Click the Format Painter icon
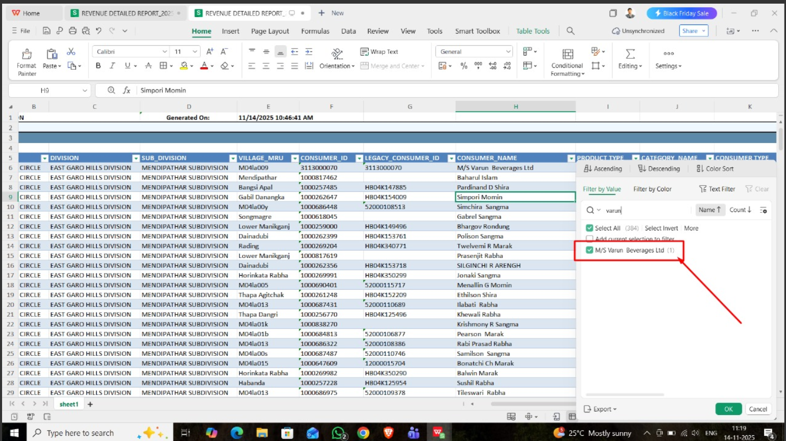The height and width of the screenshot is (441, 786). tap(27, 54)
